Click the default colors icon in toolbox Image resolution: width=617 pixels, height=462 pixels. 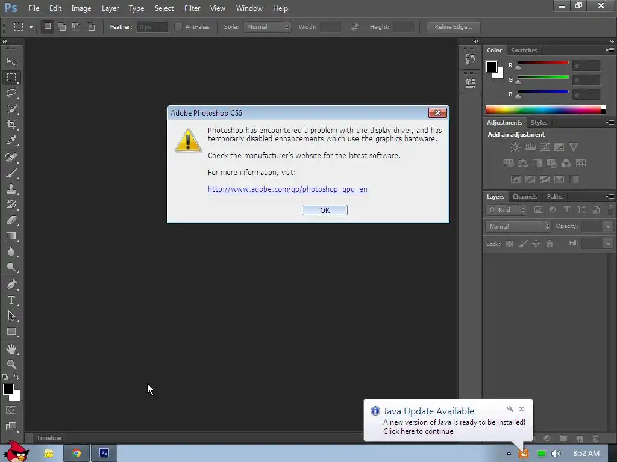pyautogui.click(x=5, y=377)
